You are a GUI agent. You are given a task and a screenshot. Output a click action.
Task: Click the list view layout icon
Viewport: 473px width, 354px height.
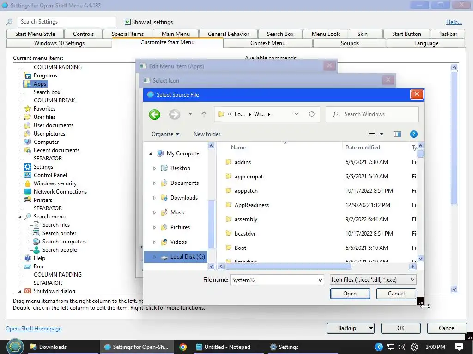pyautogui.click(x=372, y=134)
